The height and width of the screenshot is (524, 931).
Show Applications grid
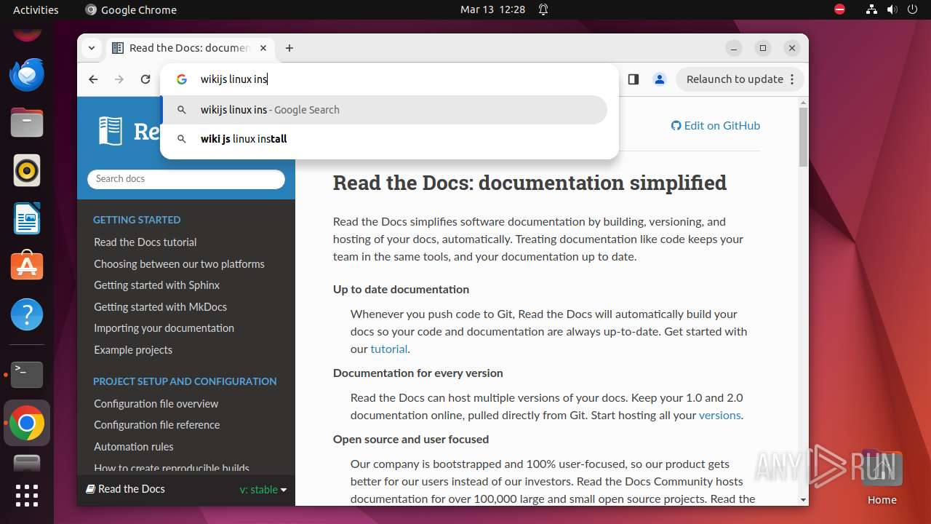[27, 496]
